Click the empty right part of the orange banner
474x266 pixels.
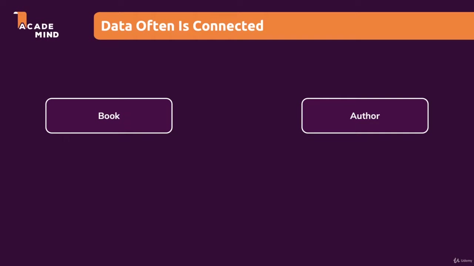(370, 26)
